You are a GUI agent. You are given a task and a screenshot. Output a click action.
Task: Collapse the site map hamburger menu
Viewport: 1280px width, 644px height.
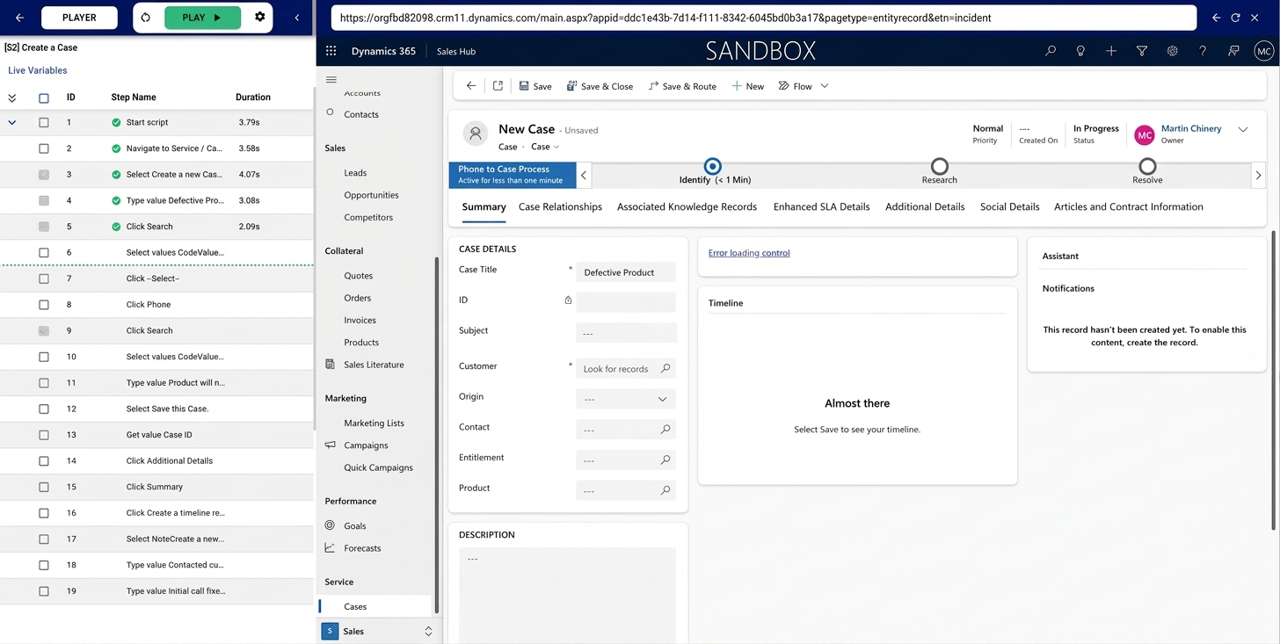tap(331, 80)
